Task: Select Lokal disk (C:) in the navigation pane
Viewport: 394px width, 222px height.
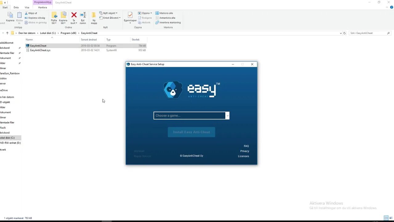Action: tap(7, 138)
